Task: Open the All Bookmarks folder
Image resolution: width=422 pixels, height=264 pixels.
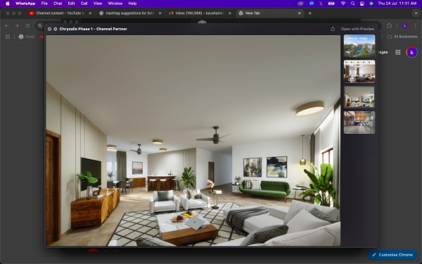Action: click(x=402, y=37)
